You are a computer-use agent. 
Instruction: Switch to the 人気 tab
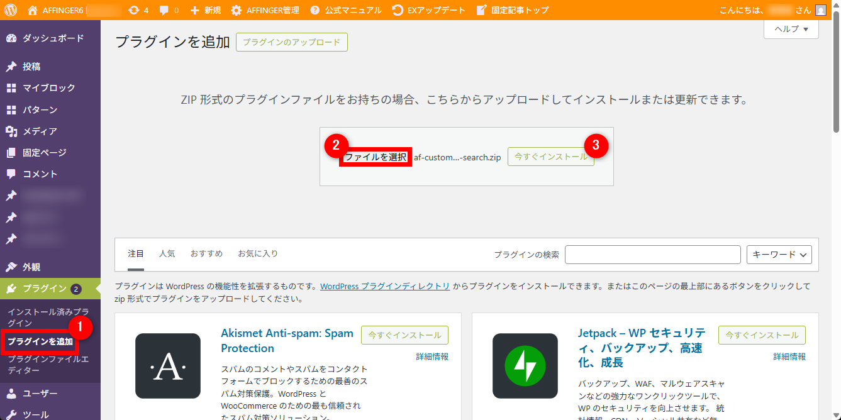[x=167, y=254]
